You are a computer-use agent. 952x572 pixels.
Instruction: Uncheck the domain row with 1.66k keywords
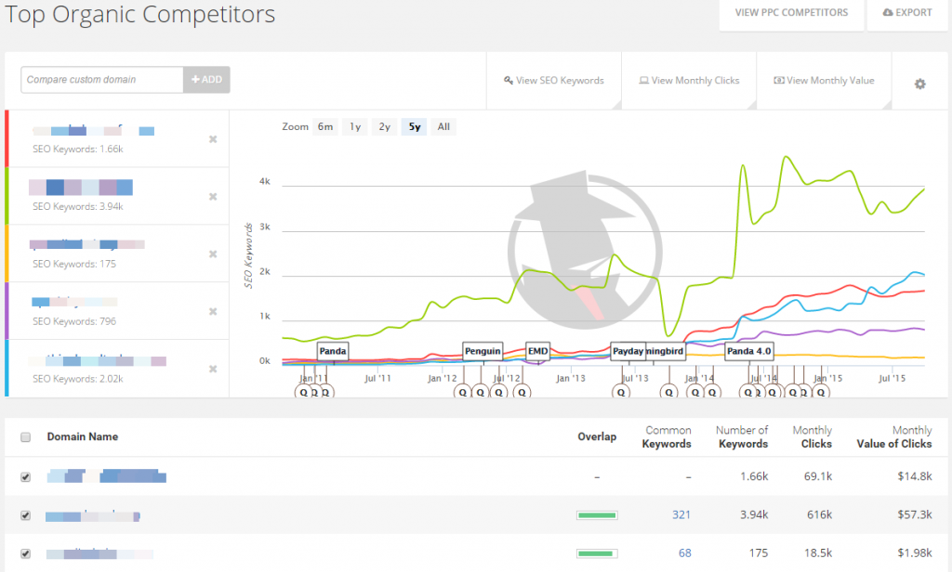[25, 477]
